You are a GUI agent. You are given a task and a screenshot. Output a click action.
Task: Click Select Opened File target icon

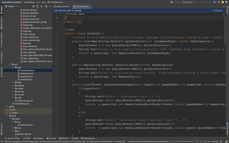33,6
